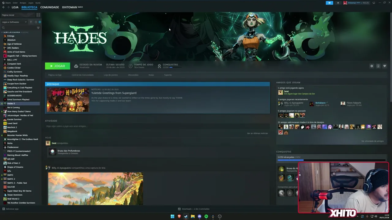The width and height of the screenshot is (392, 220).
Task: Open the collections grid view icon
Action: click(x=38, y=15)
